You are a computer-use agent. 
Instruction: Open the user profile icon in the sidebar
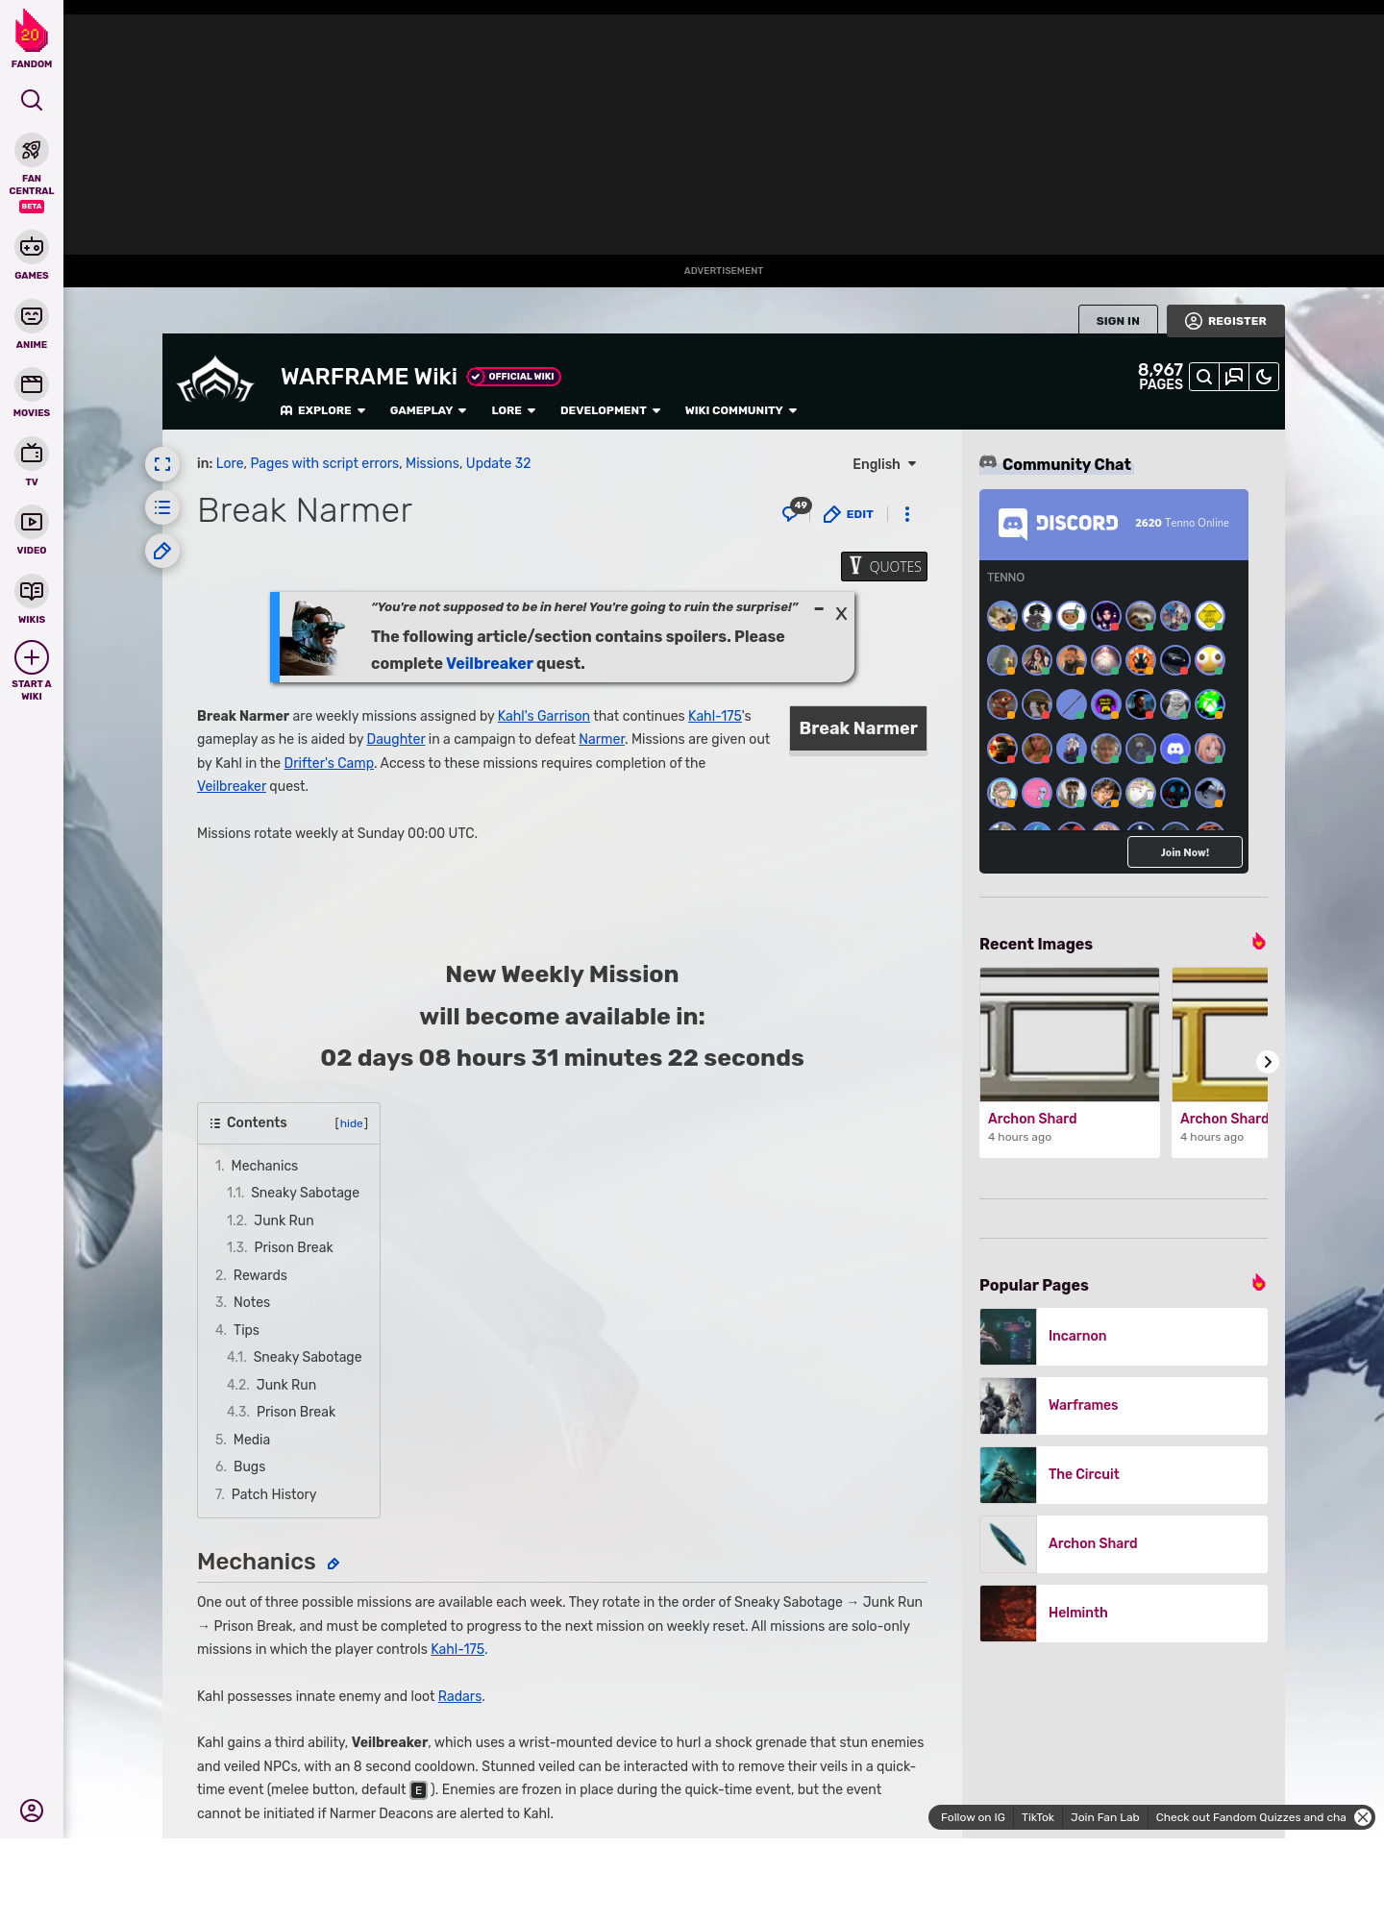click(32, 1811)
